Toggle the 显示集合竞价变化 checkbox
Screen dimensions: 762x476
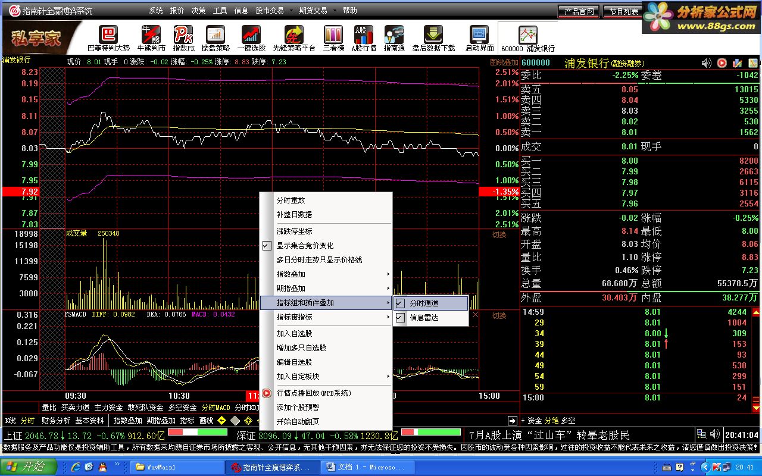pos(267,245)
